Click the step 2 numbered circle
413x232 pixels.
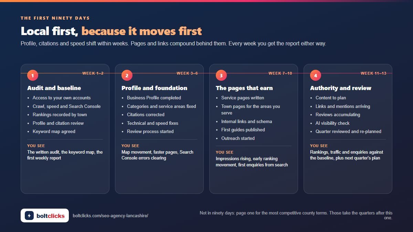tap(127, 75)
